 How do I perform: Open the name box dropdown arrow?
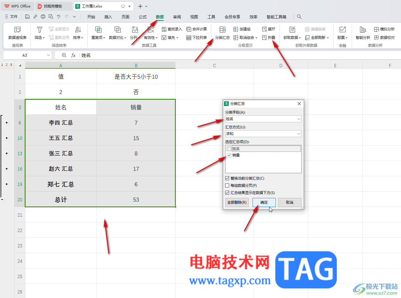click(48, 55)
